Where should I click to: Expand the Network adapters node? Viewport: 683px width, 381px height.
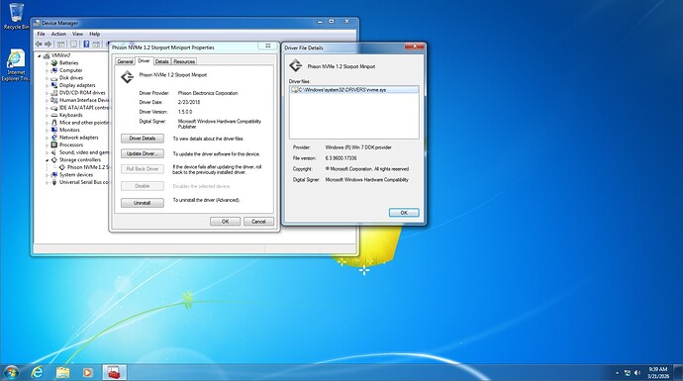[48, 138]
